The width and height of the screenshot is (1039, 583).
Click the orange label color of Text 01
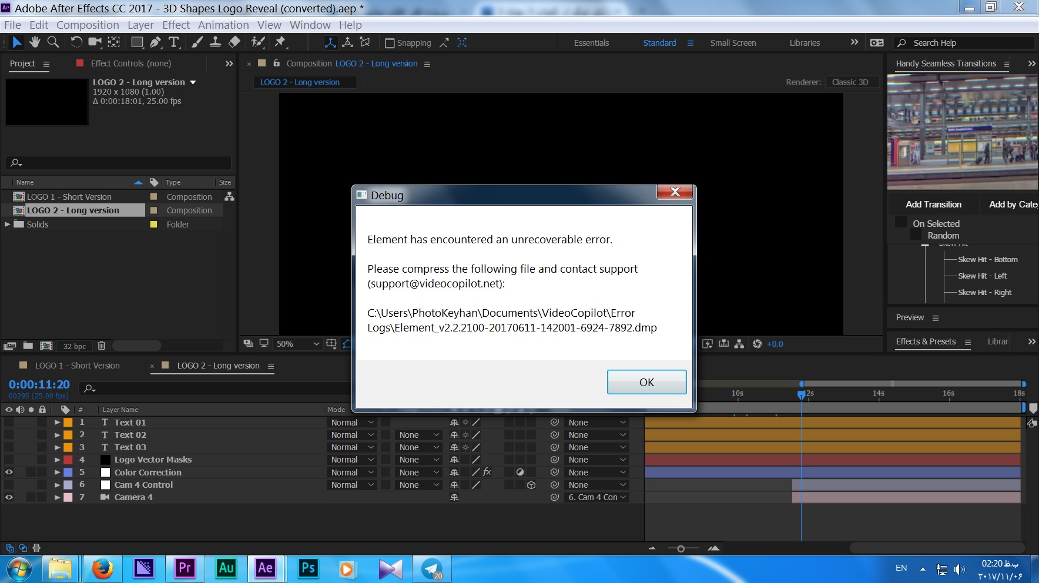(68, 423)
